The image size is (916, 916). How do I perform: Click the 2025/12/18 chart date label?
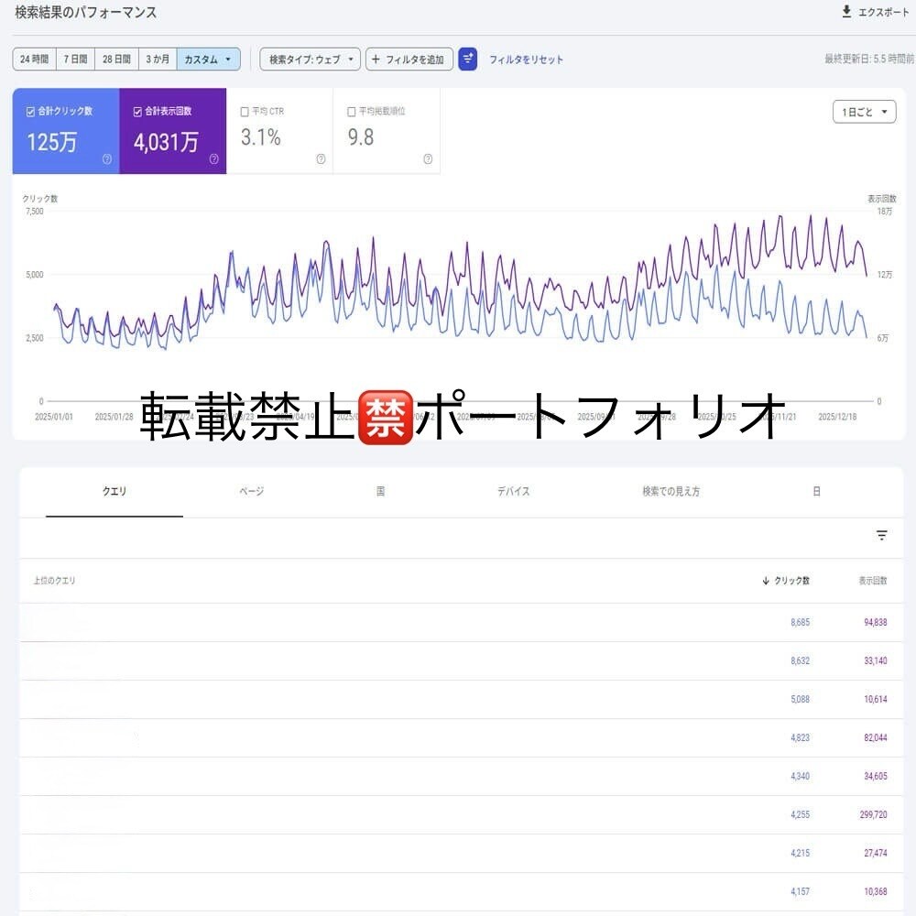pos(837,417)
